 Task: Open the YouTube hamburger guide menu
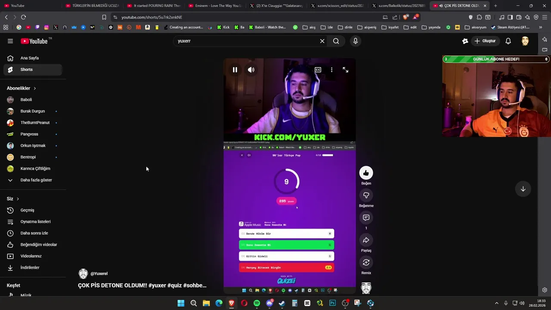10,41
